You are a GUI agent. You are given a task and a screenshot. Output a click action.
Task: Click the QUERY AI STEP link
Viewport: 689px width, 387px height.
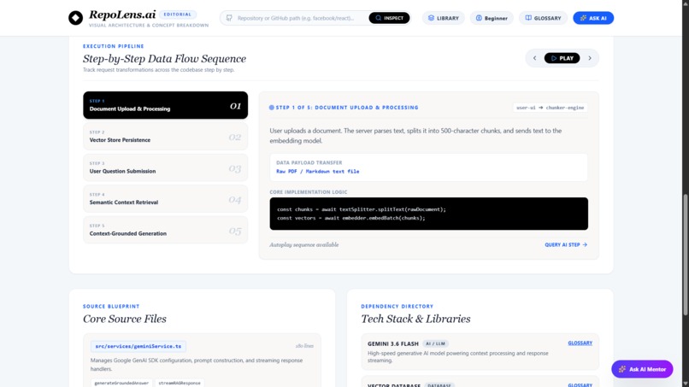click(566, 244)
